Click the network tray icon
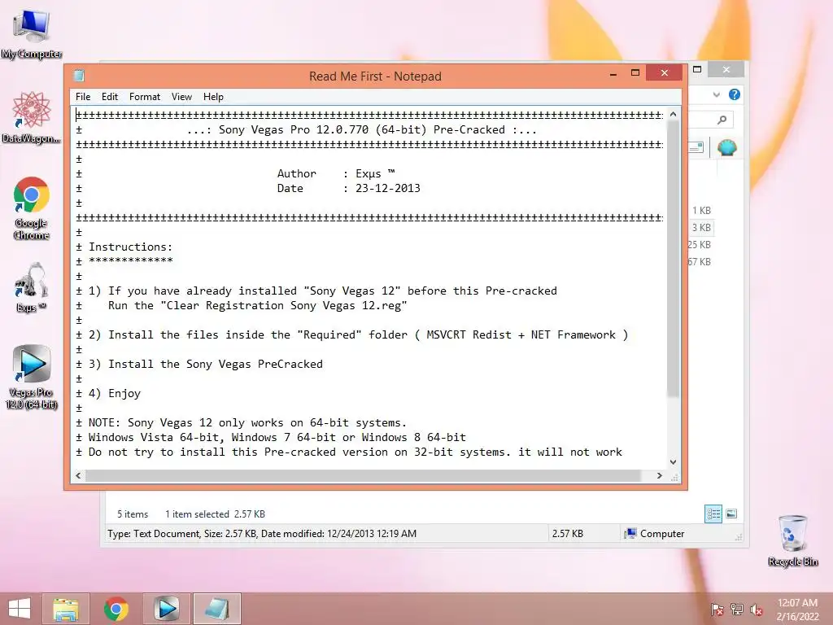 737,609
